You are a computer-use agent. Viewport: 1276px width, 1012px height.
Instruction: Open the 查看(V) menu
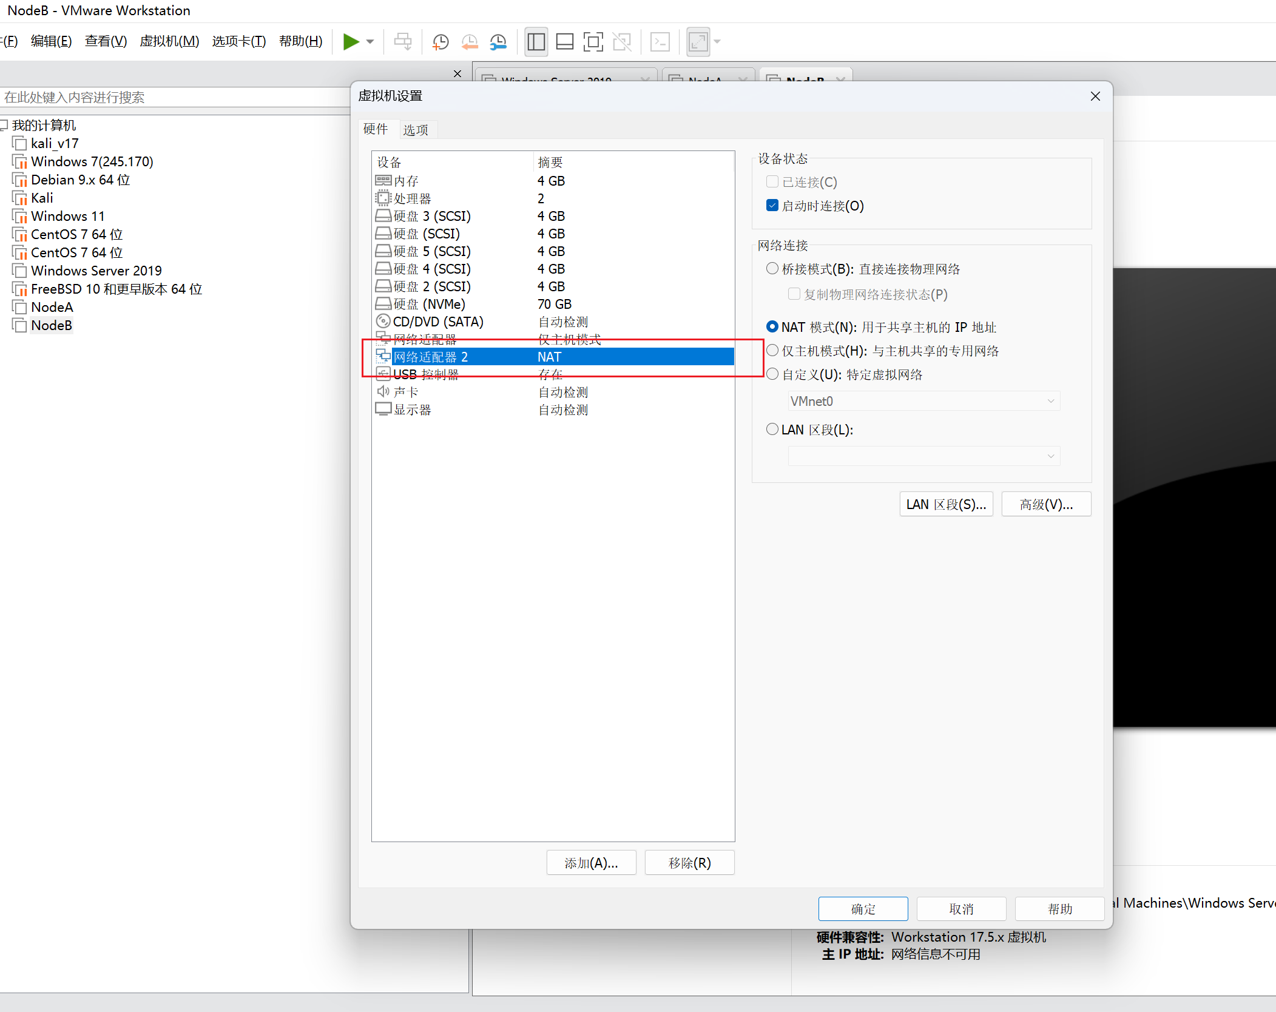pos(106,41)
